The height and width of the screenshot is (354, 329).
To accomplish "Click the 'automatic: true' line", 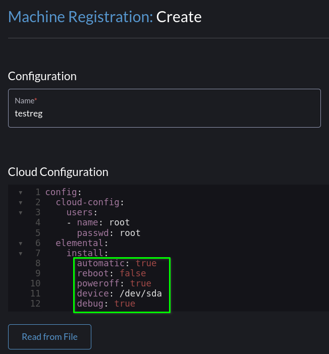I will tap(117, 263).
